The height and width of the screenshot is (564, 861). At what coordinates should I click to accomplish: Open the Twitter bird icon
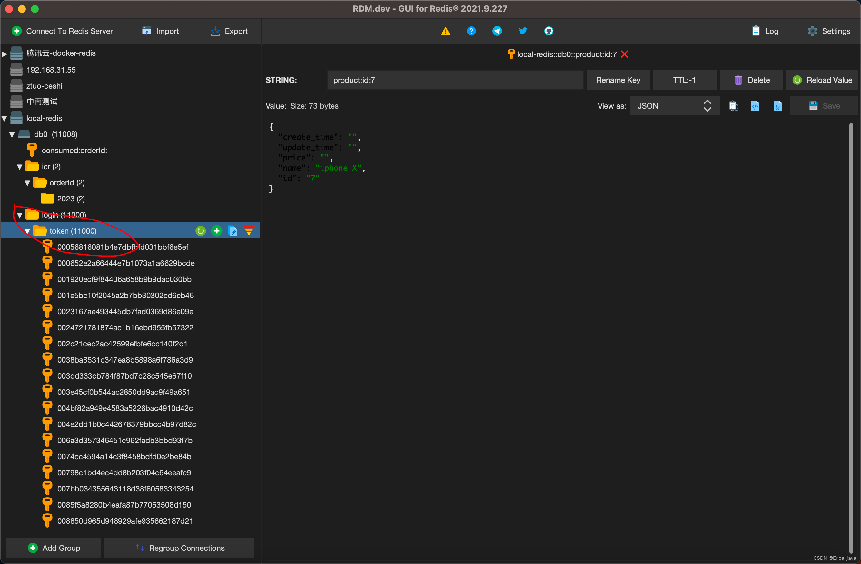click(523, 31)
